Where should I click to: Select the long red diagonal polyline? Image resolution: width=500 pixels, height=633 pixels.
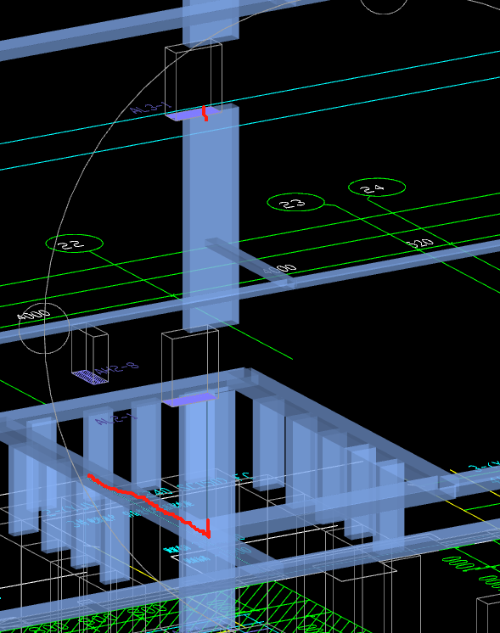pyautogui.click(x=149, y=507)
